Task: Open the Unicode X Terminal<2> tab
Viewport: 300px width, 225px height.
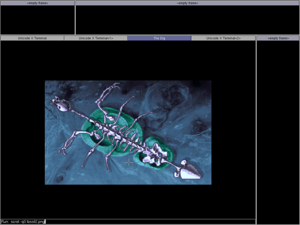Action: pyautogui.click(x=223, y=38)
